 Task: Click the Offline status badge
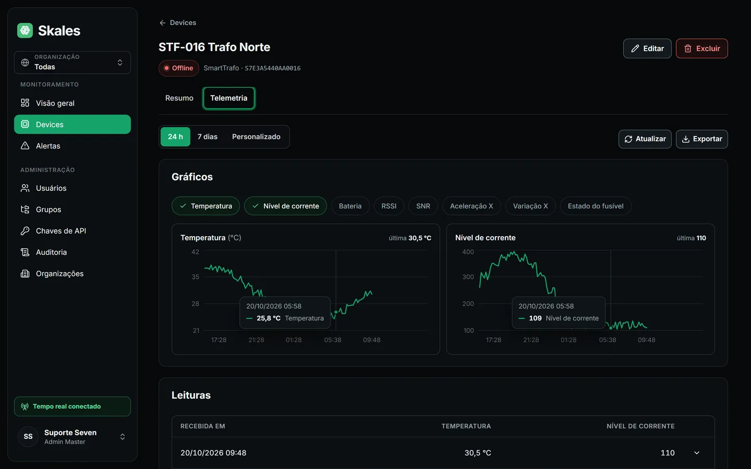[x=179, y=68]
